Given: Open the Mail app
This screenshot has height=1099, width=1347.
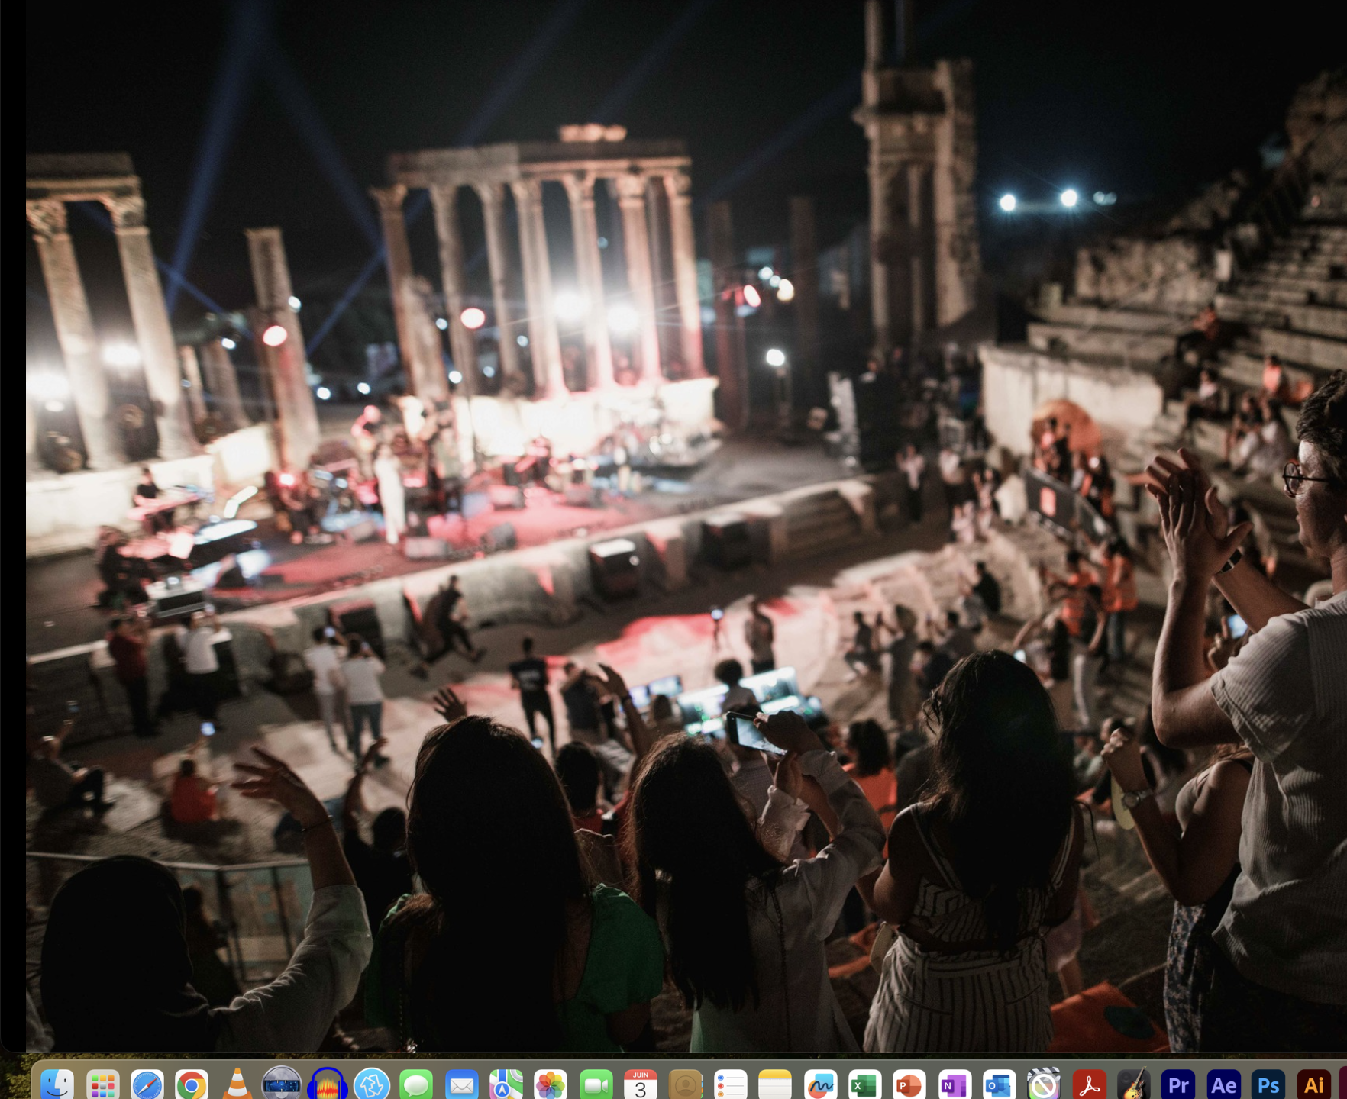Looking at the screenshot, I should pyautogui.click(x=461, y=1084).
